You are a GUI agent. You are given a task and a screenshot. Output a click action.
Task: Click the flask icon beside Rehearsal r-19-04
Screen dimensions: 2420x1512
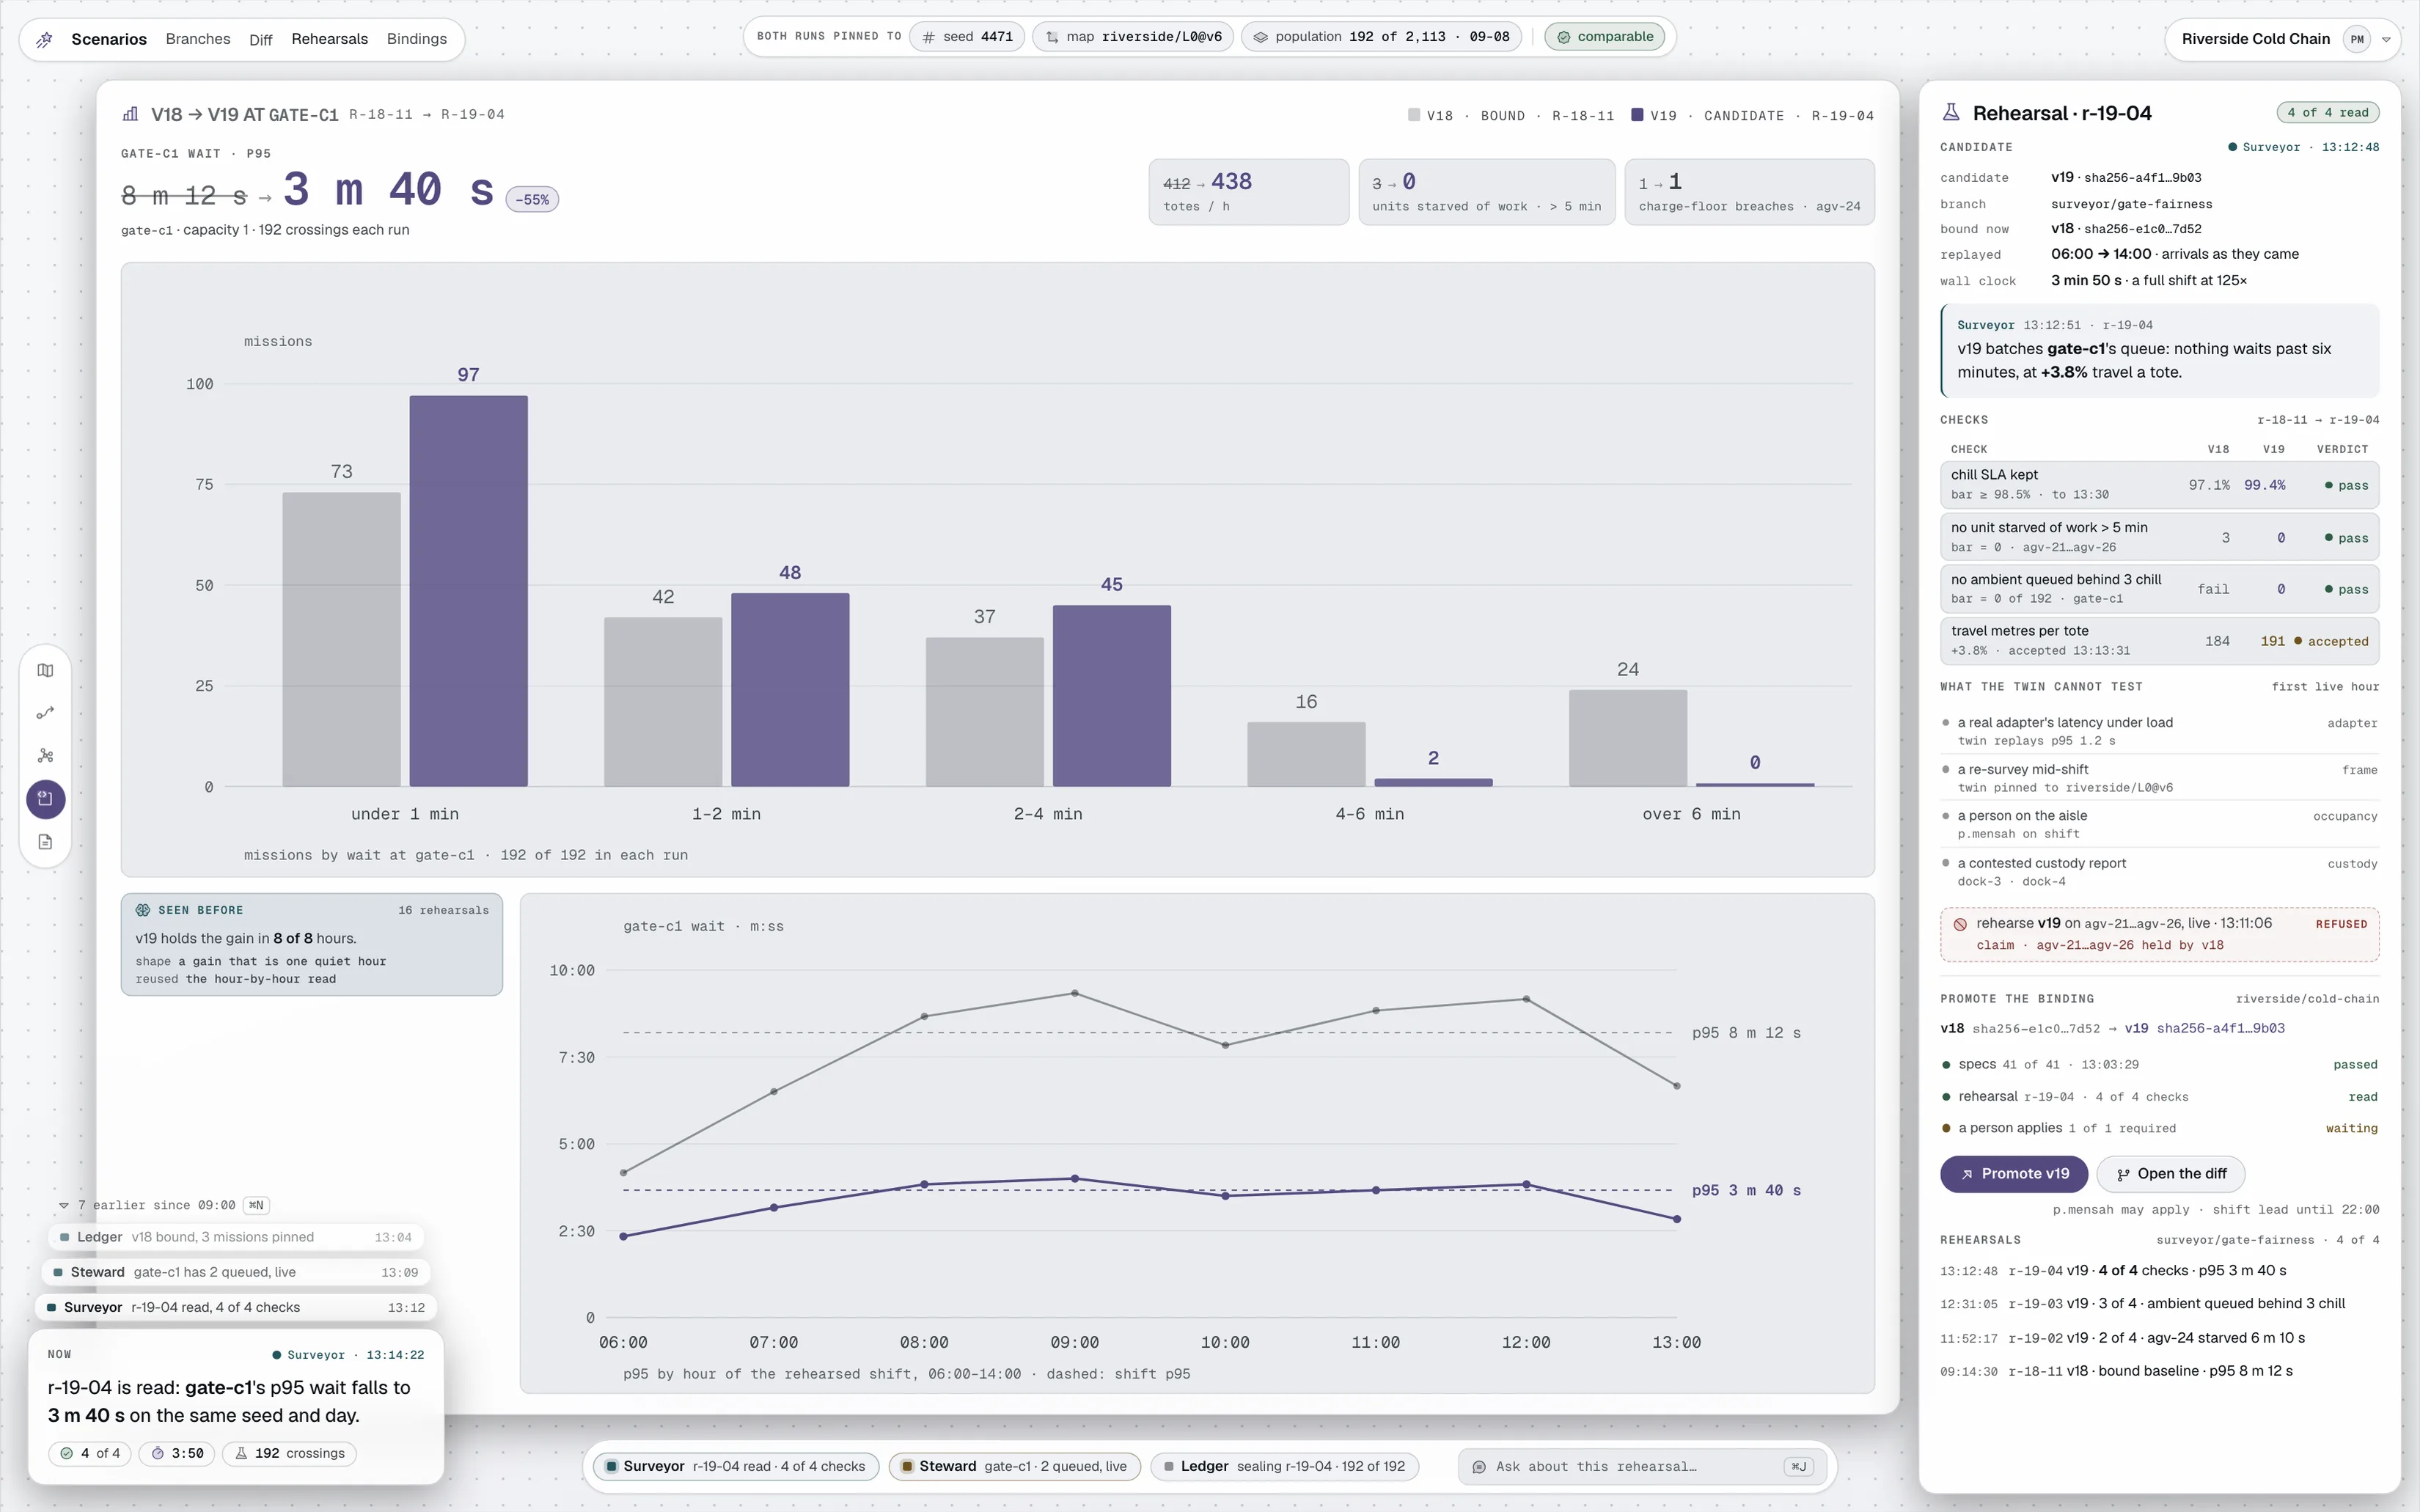tap(1950, 113)
